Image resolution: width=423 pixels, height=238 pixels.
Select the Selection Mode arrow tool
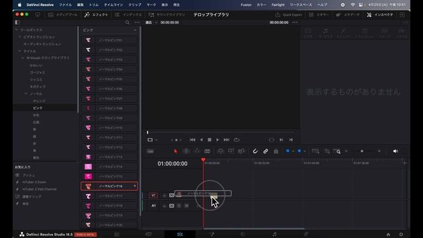[176, 151]
